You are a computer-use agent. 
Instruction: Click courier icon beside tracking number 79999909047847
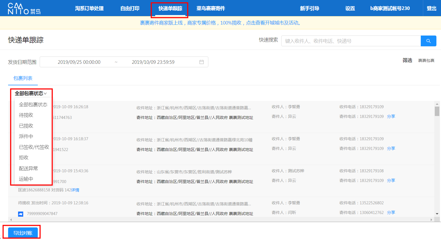(21, 214)
